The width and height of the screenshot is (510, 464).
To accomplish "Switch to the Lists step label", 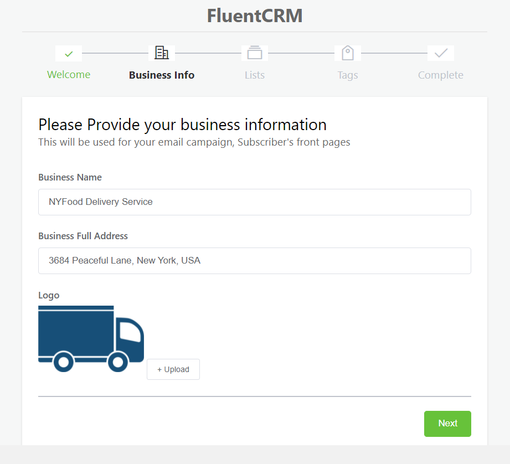I will [x=254, y=75].
